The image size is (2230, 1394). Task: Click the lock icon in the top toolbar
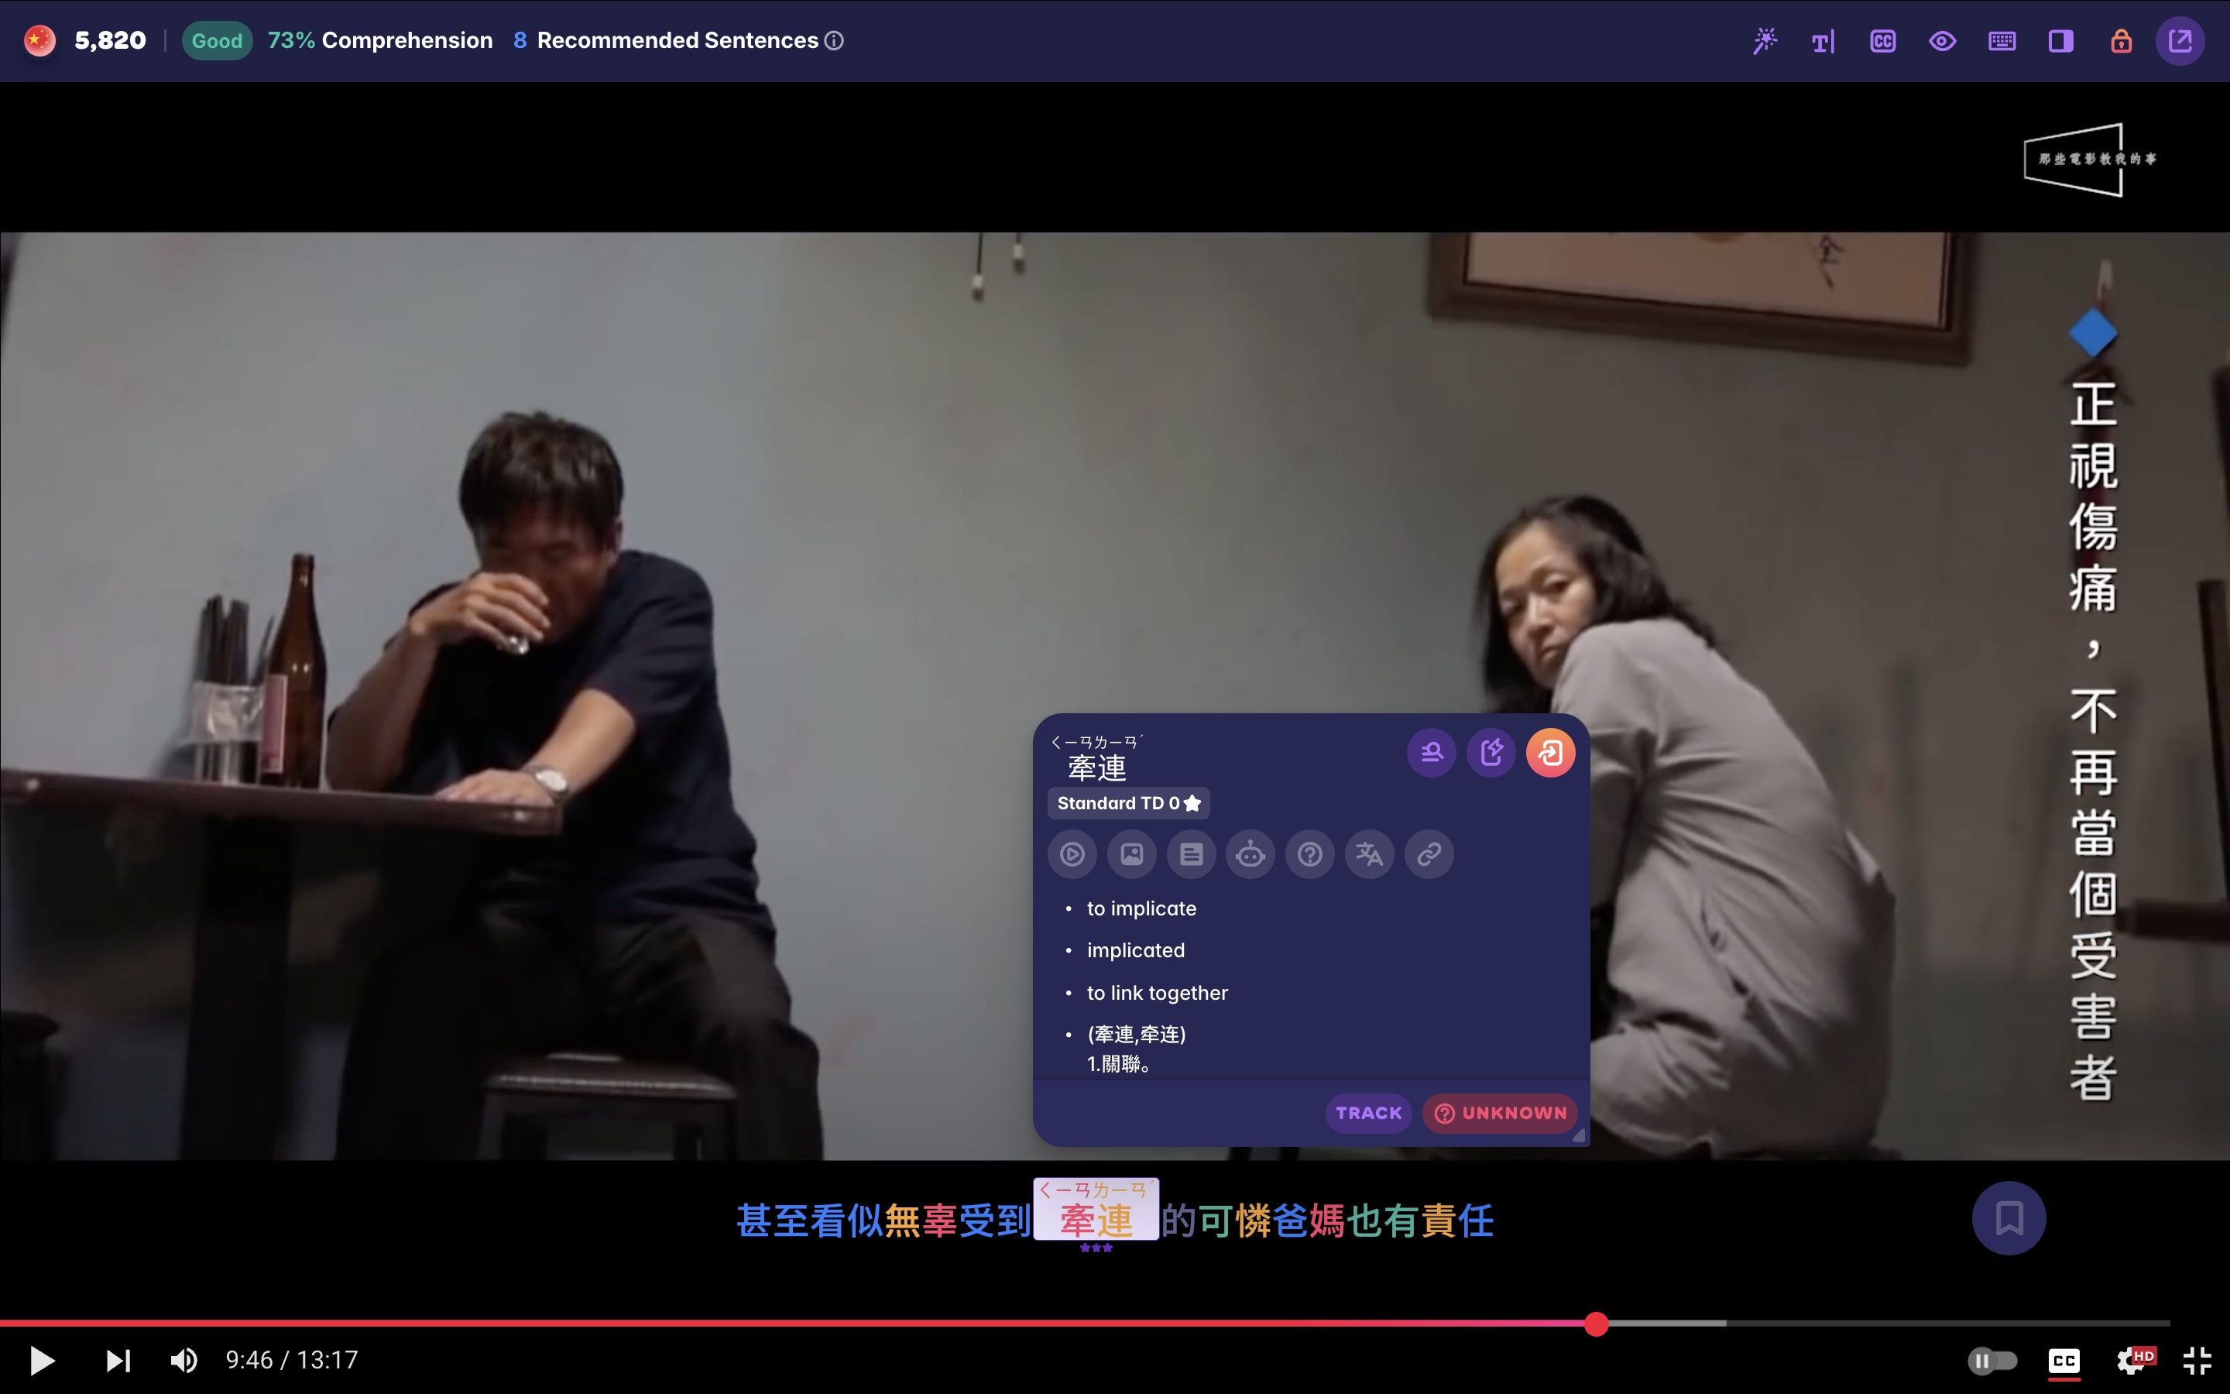[x=2122, y=39]
